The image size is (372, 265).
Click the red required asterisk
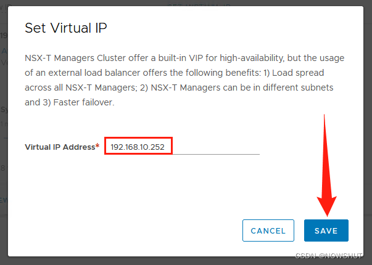tap(97, 146)
